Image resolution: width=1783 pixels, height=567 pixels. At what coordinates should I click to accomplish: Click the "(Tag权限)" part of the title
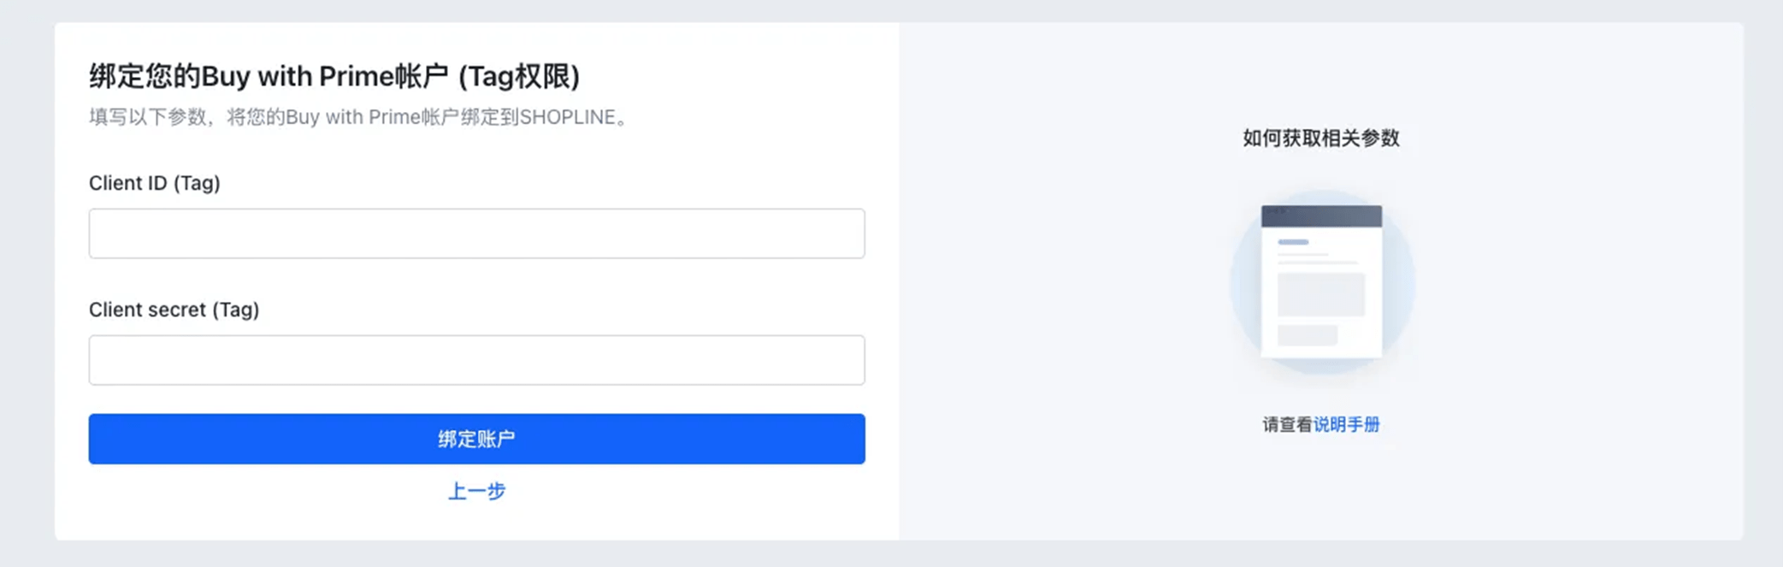519,76
